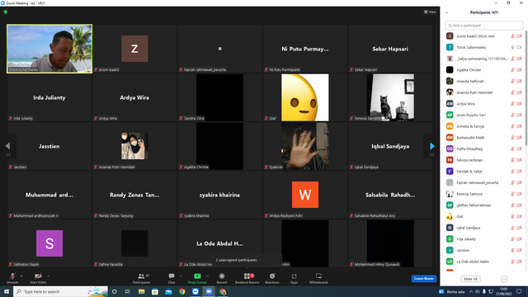Image resolution: width=528 pixels, height=297 pixels.
Task: Click the Mute All button
Action: click(470, 279)
